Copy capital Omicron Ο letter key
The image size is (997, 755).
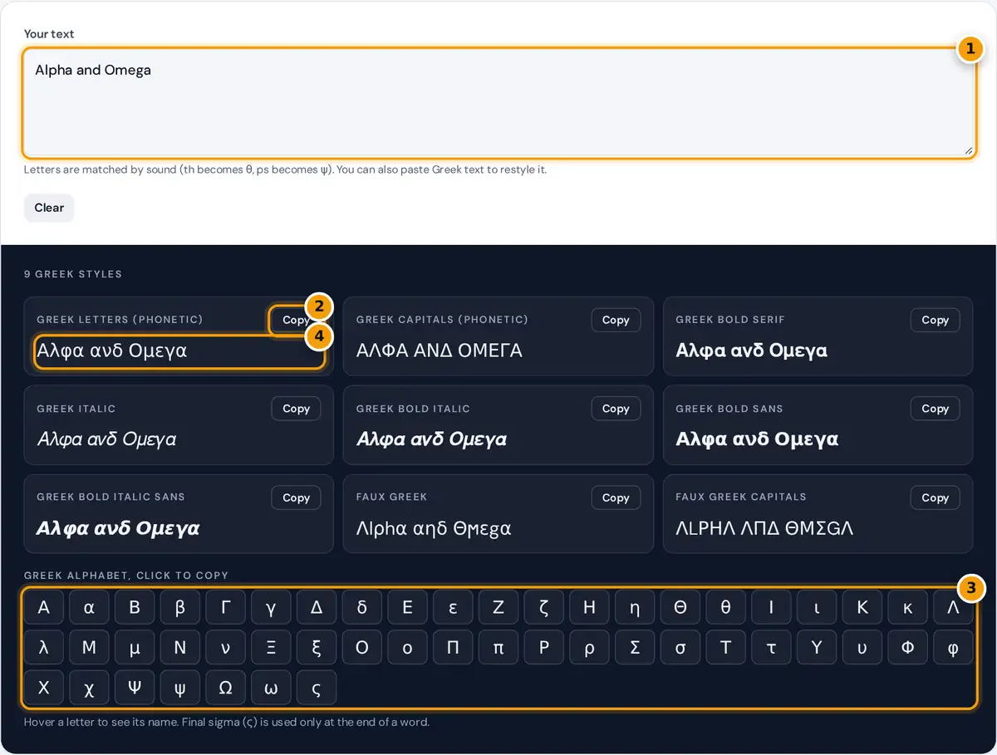(x=362, y=648)
